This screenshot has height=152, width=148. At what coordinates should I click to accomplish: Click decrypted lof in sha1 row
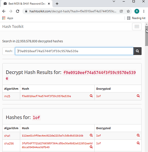[x=98, y=135]
